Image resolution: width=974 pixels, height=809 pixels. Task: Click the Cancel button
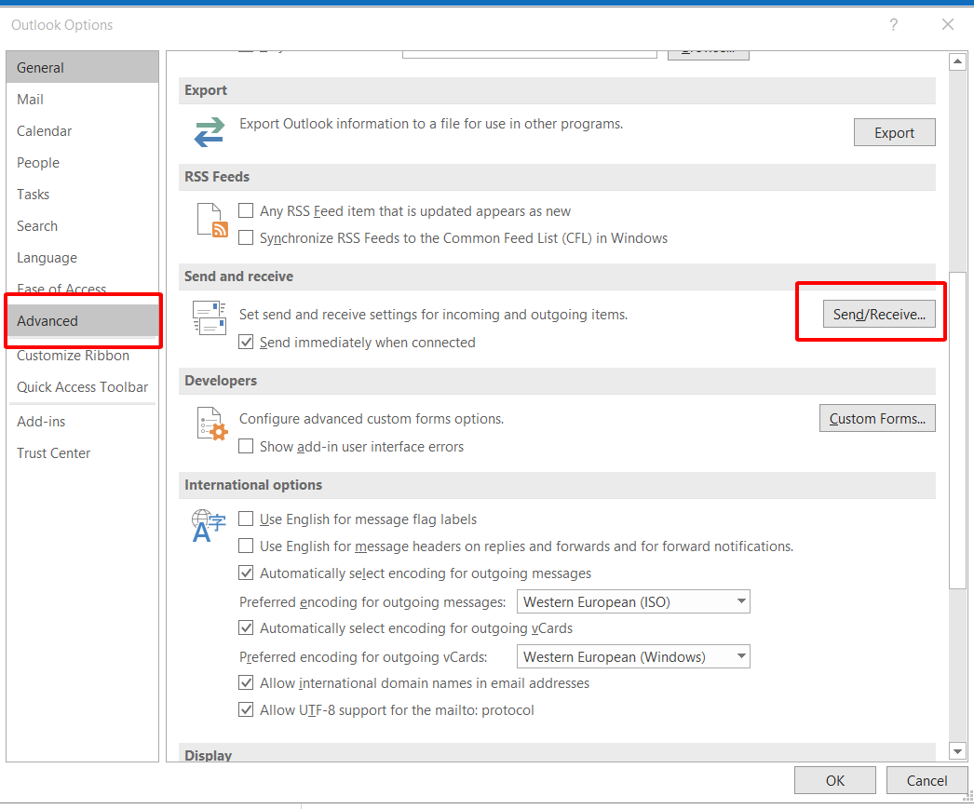click(x=927, y=780)
